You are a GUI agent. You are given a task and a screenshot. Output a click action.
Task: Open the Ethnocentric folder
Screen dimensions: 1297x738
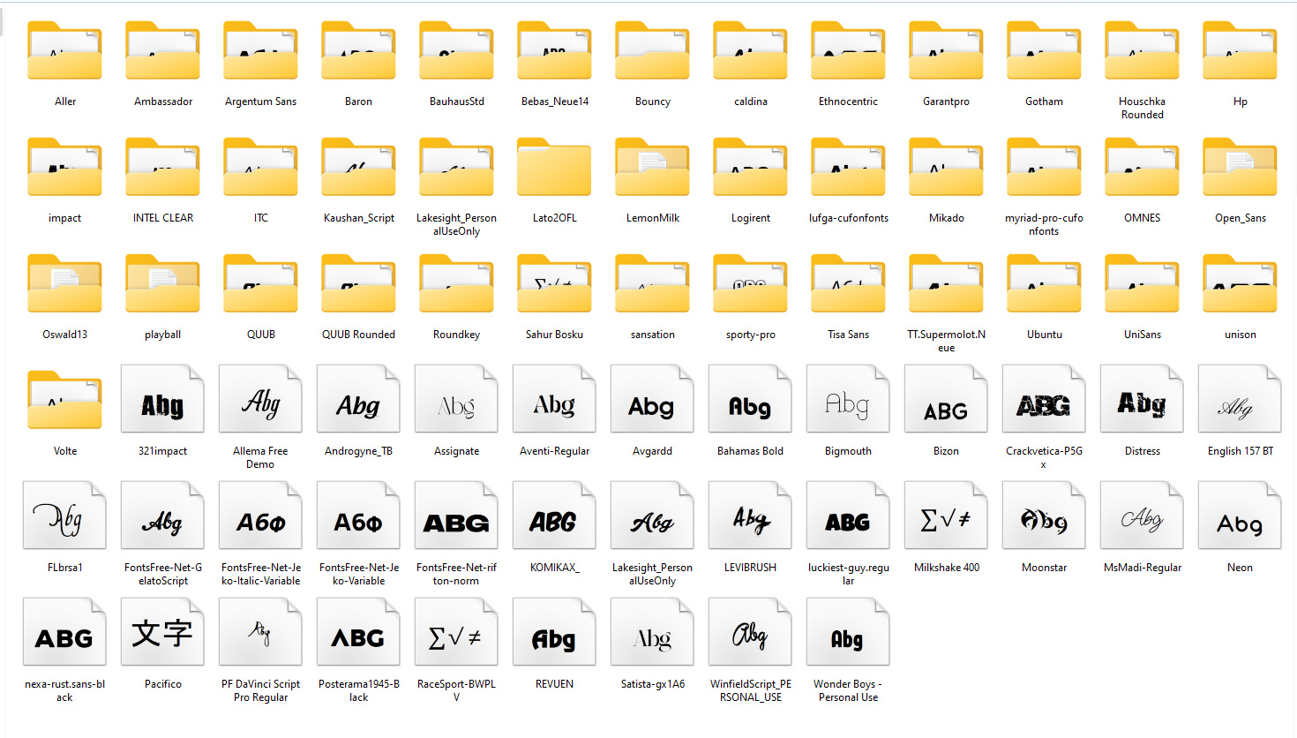click(848, 51)
